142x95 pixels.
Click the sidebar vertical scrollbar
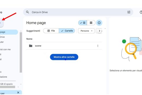(x=21, y=52)
